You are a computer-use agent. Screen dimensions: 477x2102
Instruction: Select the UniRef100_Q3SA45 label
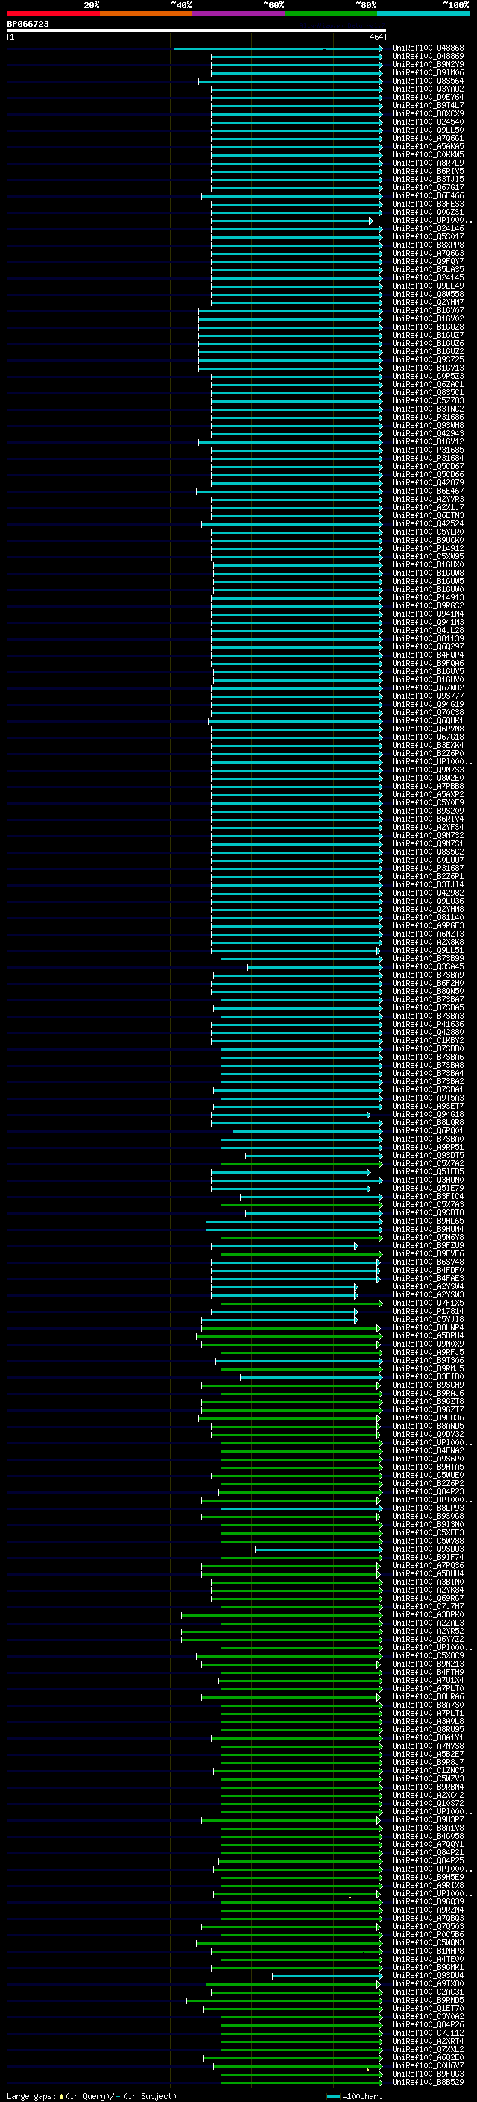427,967
